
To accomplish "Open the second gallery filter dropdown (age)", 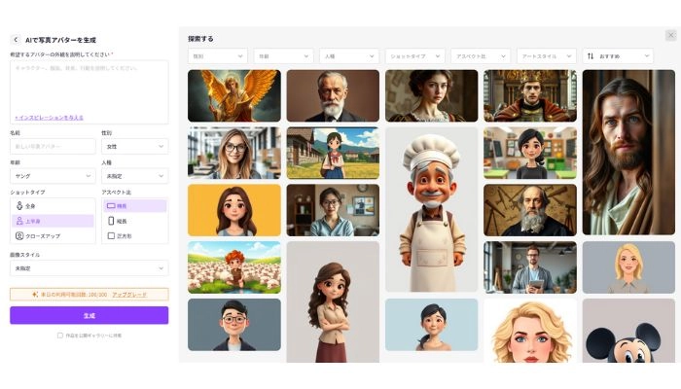I will pos(283,56).
